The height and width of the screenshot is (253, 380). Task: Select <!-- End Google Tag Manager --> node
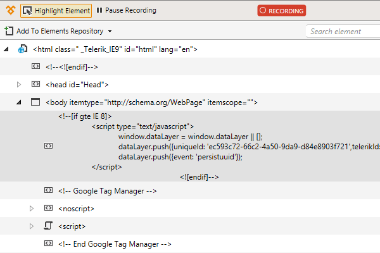[x=115, y=244]
